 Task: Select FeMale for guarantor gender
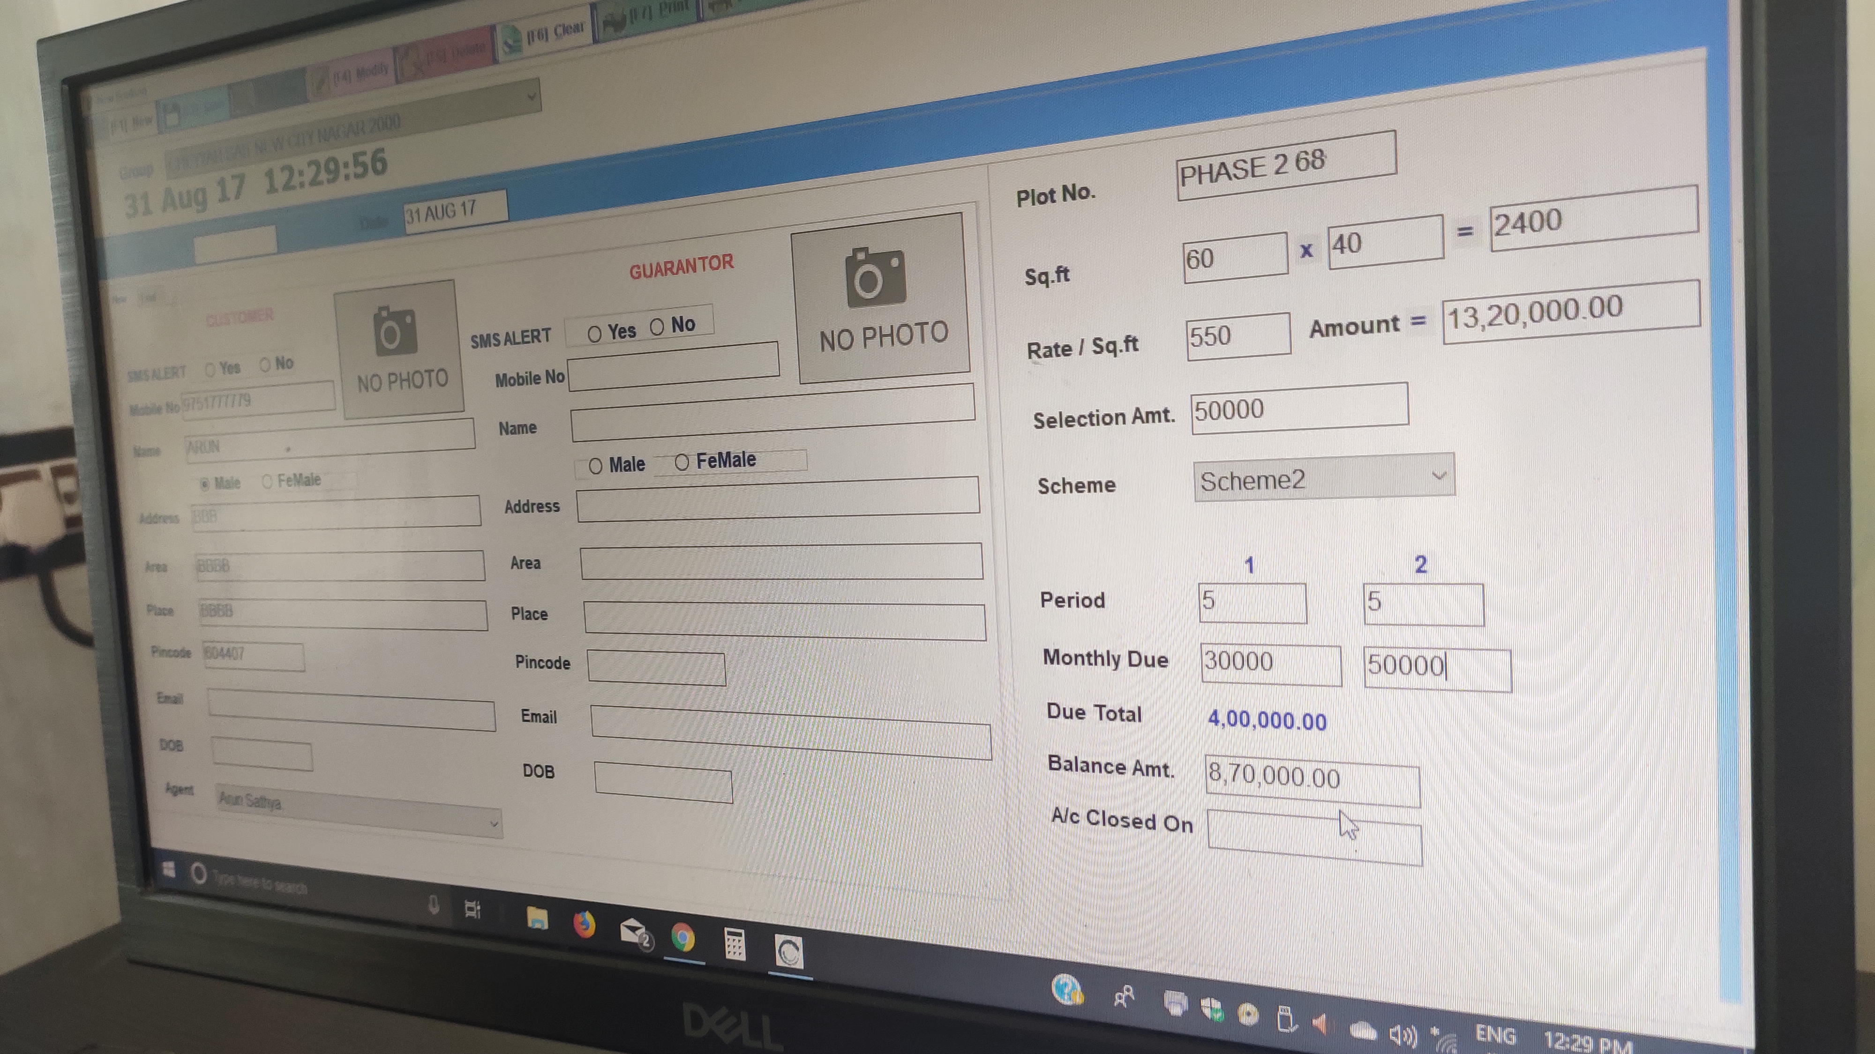click(x=681, y=463)
